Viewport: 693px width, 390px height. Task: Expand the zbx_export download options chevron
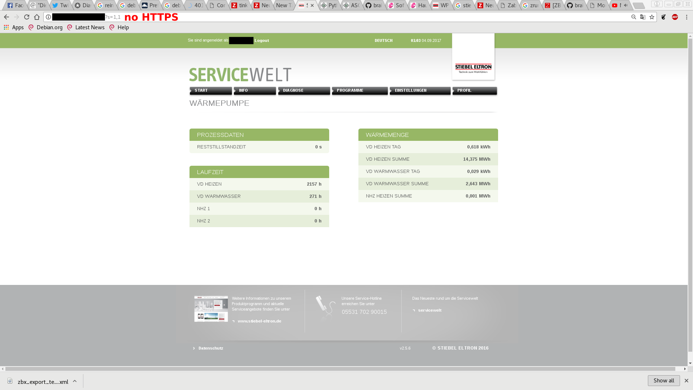coord(75,381)
